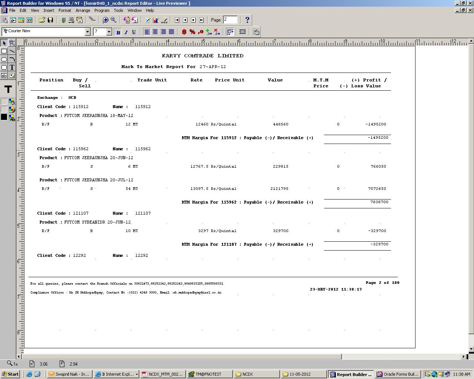Select the rectangle drawing tool
This screenshot has width=474, height=379.
point(4,51)
